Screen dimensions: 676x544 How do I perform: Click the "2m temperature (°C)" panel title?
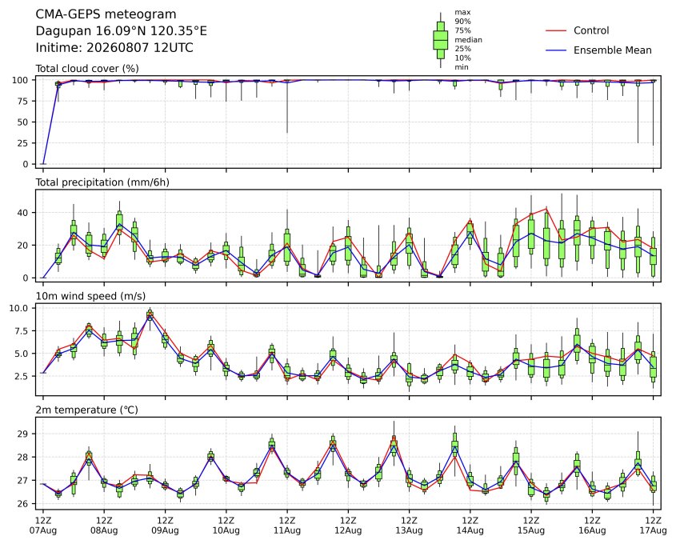[x=86, y=410]
